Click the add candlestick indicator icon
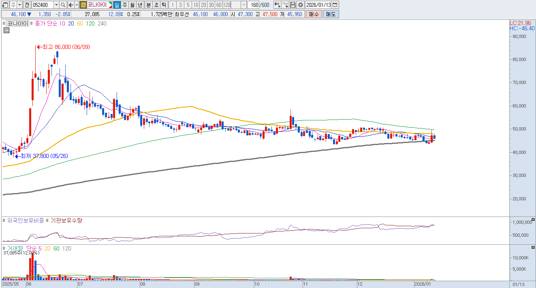Screen dimensions: 536x288 click(277, 5)
